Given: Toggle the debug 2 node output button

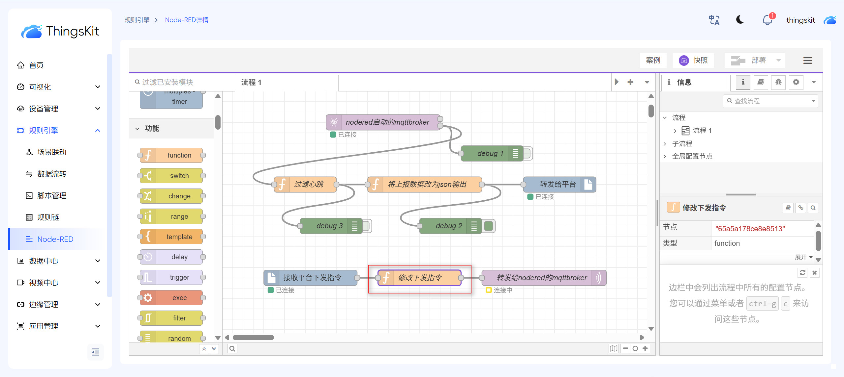Looking at the screenshot, I should point(489,226).
